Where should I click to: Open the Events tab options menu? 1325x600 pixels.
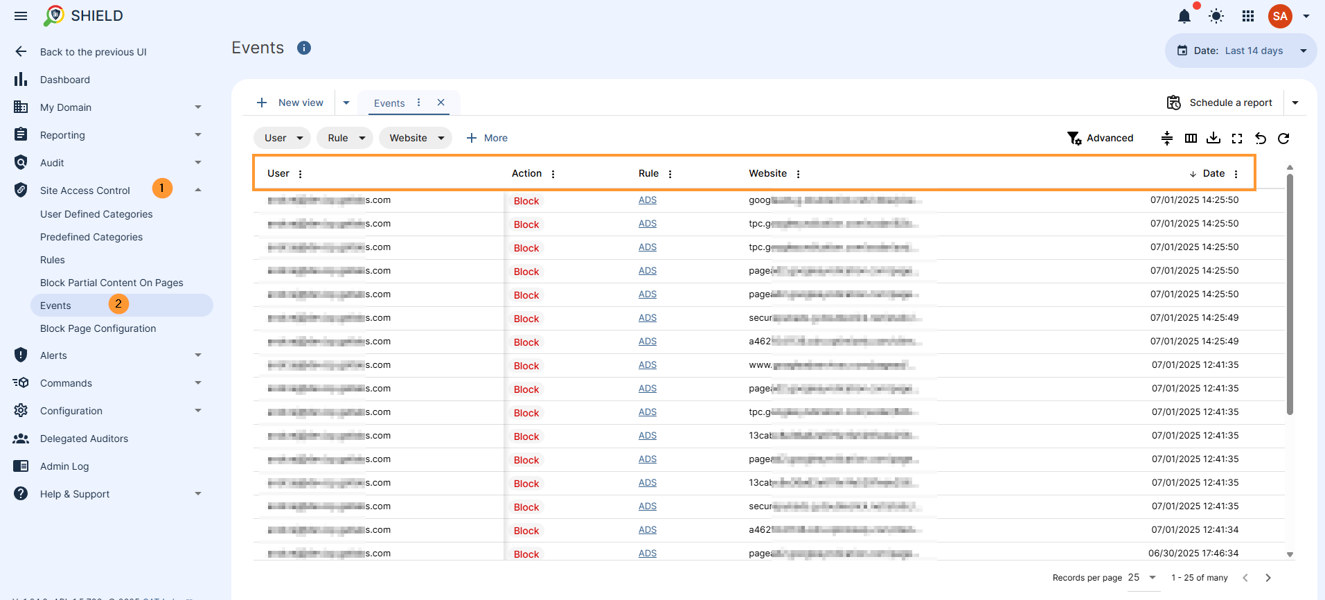pyautogui.click(x=418, y=103)
